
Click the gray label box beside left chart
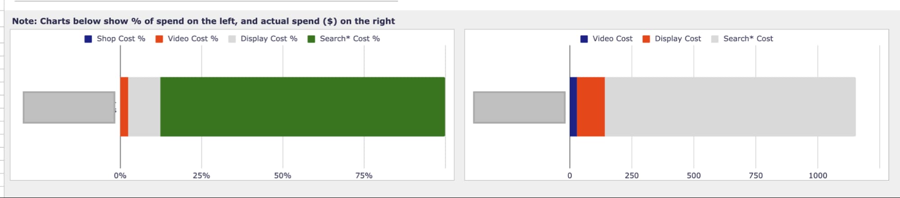(69, 107)
